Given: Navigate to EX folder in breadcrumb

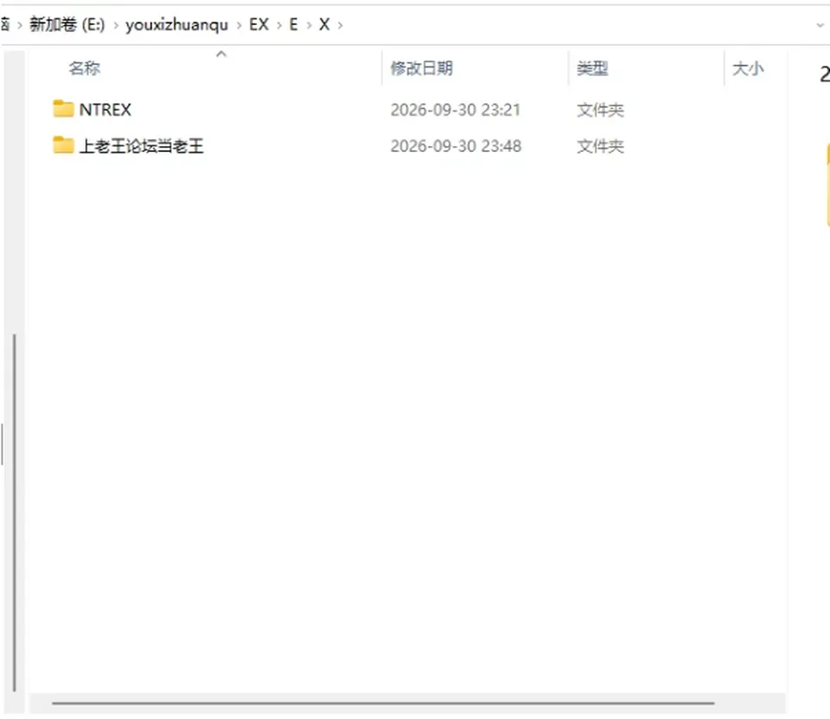Looking at the screenshot, I should click(259, 24).
